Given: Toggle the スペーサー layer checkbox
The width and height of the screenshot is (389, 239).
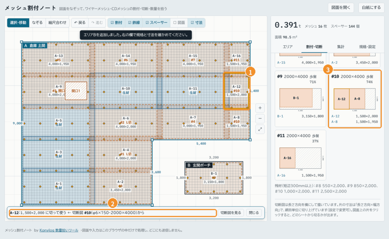Looking at the screenshot, I should tap(156, 22).
